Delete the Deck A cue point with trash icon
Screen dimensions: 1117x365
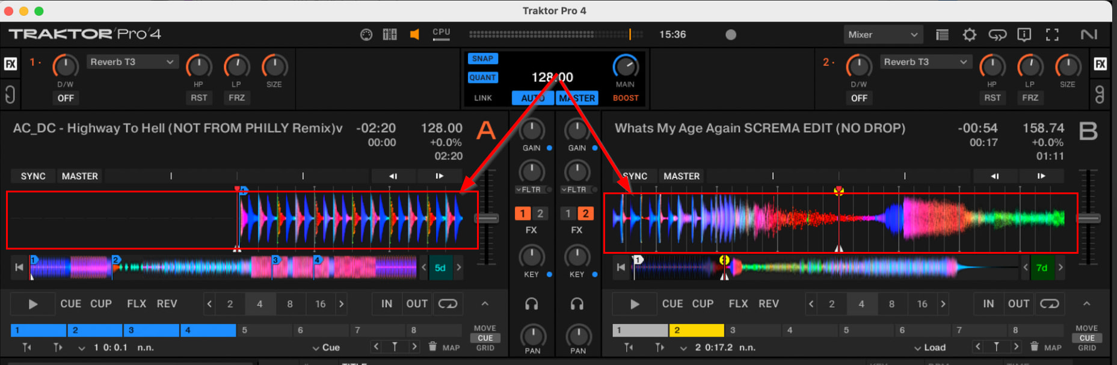[432, 347]
